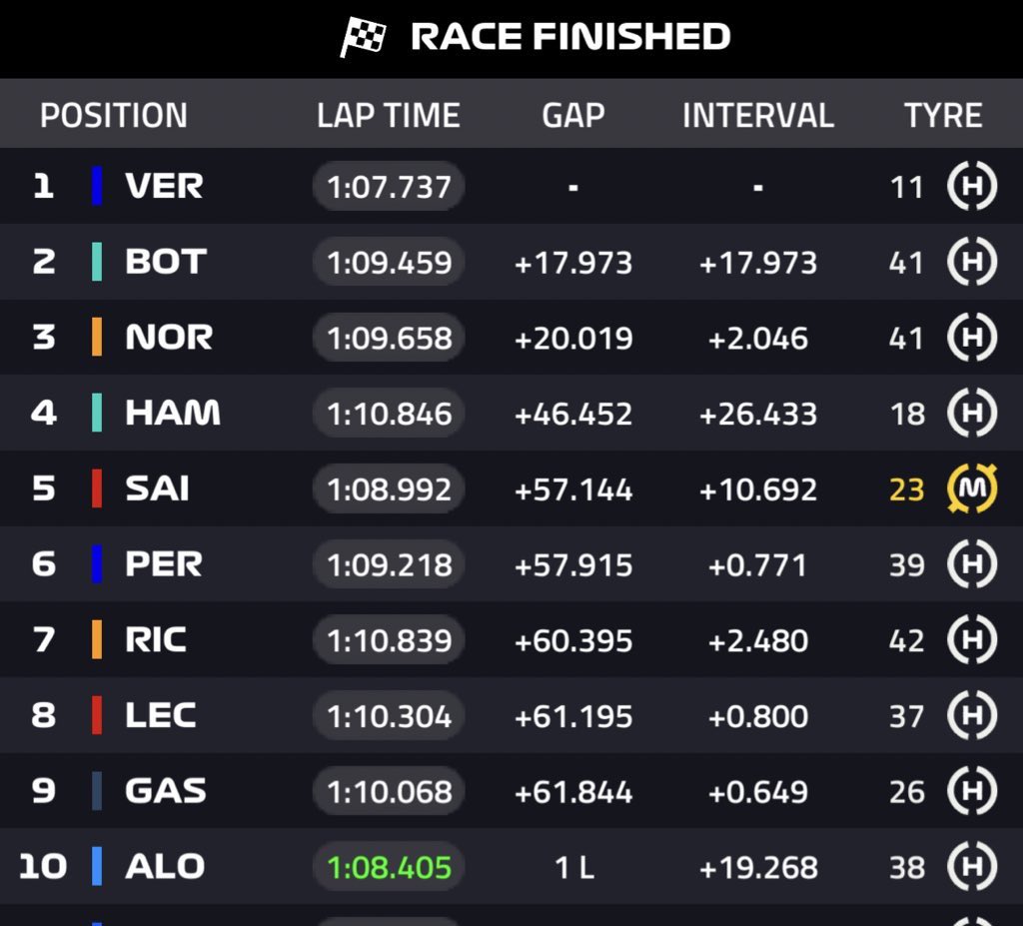Click the POSITION column header
Image resolution: width=1023 pixels, height=926 pixels.
coord(114,116)
